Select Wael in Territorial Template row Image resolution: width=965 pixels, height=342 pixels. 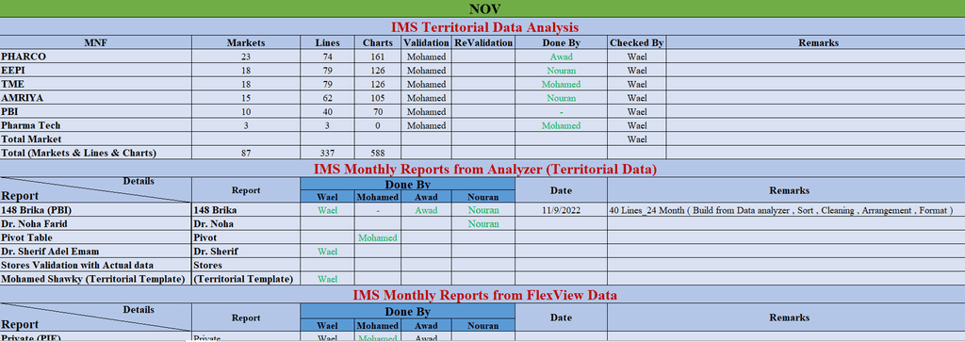coord(327,279)
